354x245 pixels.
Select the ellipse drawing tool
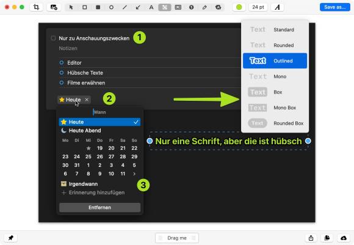[x=111, y=7]
